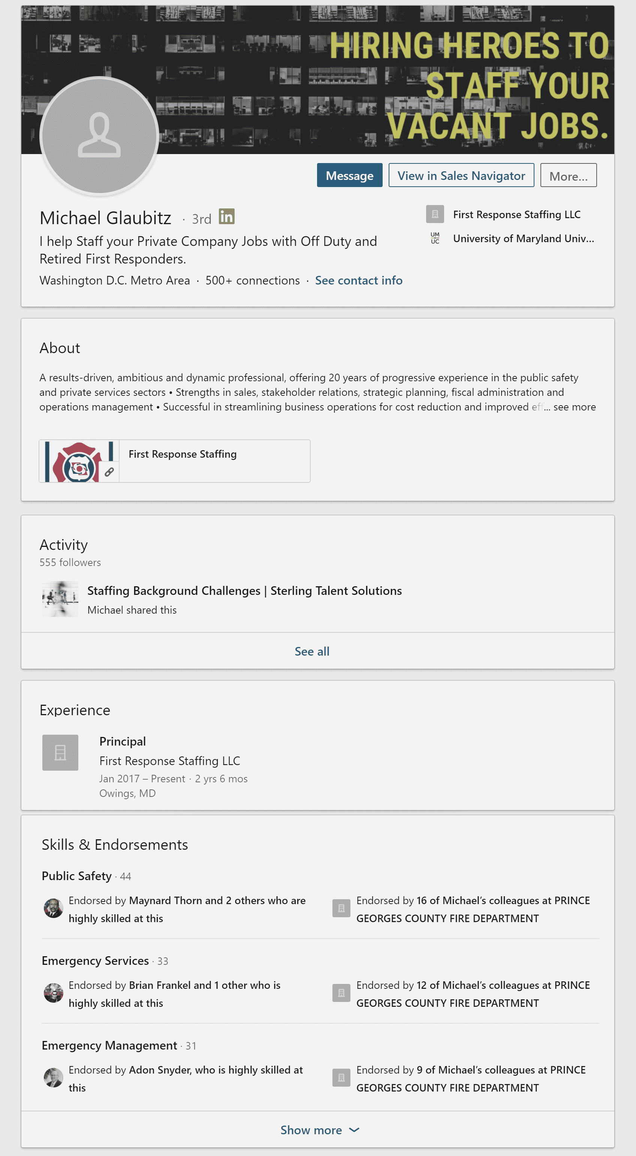The image size is (636, 1156).
Task: See all activity posts
Action: pyautogui.click(x=312, y=651)
